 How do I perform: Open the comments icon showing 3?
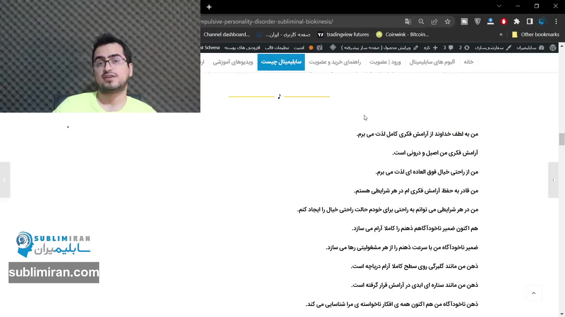click(x=448, y=48)
